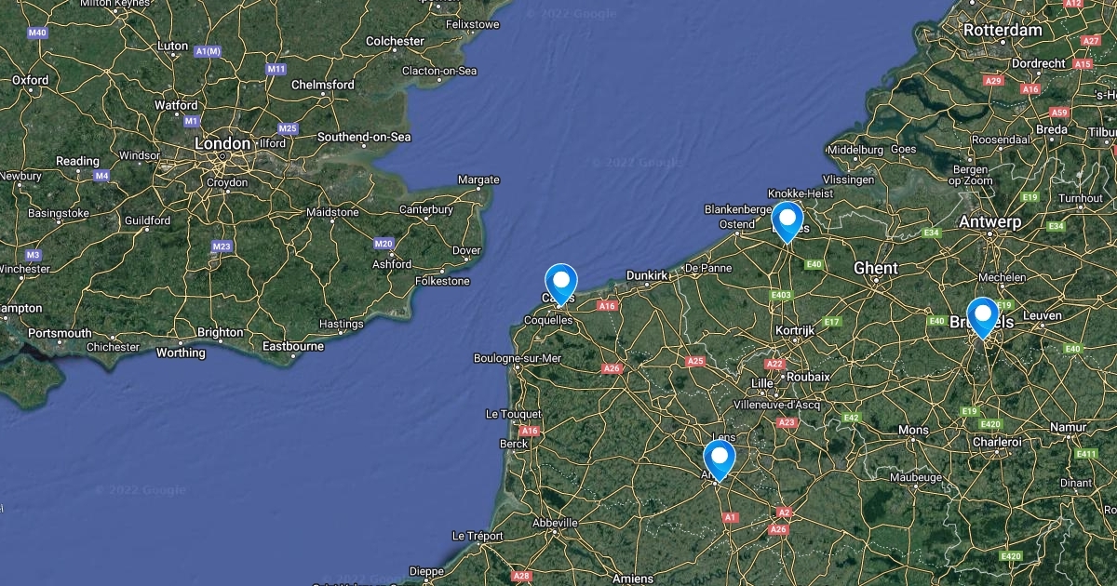Click the A26 road badge near Boulogne-sur-Mer
The image size is (1117, 586).
coord(612,368)
